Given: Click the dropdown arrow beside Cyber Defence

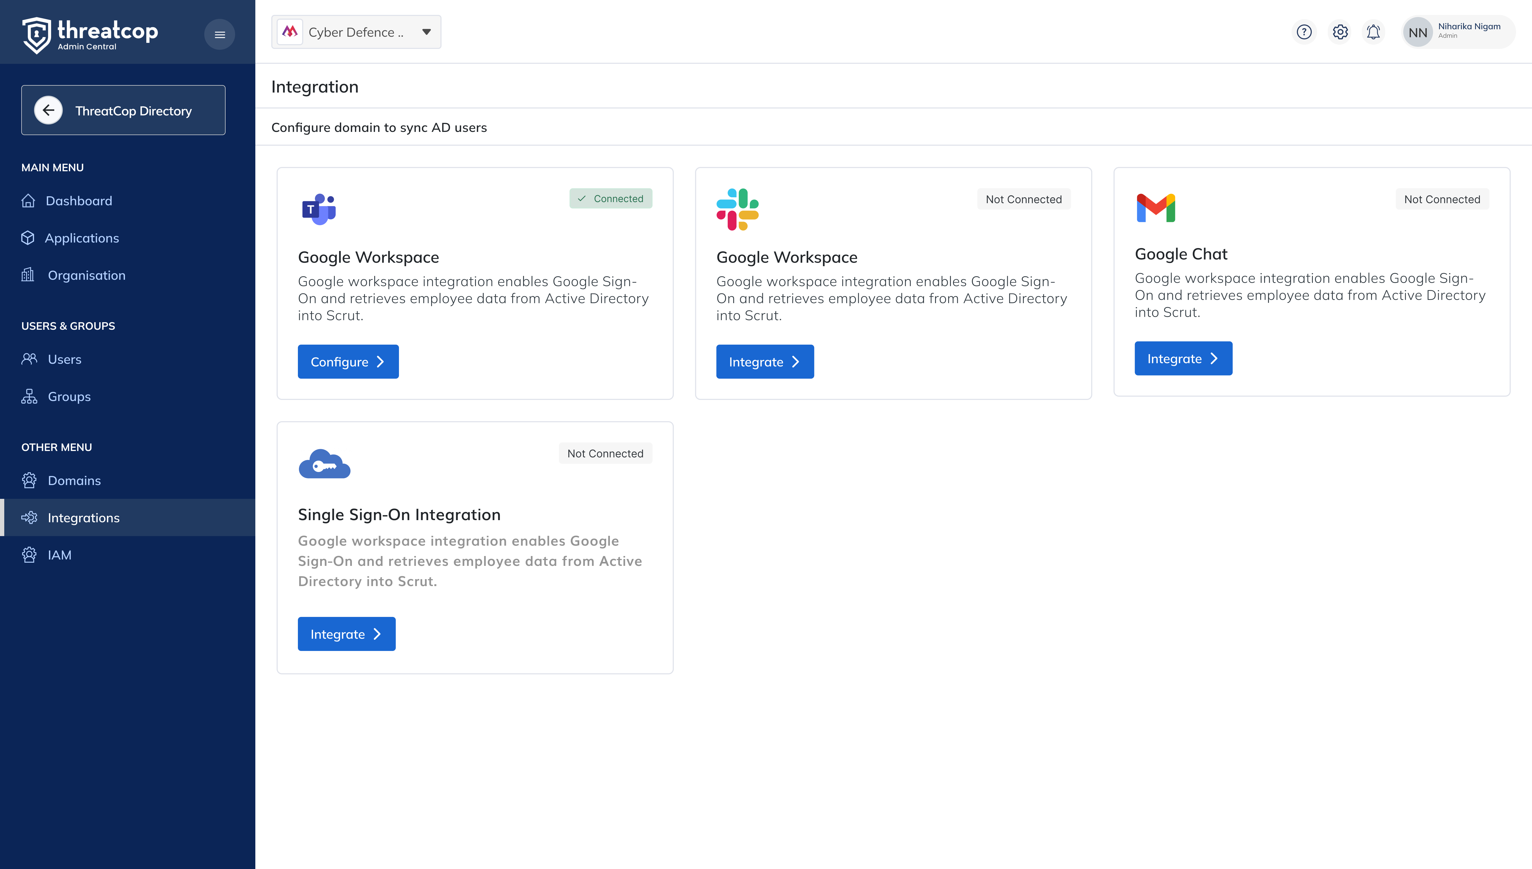Looking at the screenshot, I should (x=426, y=32).
